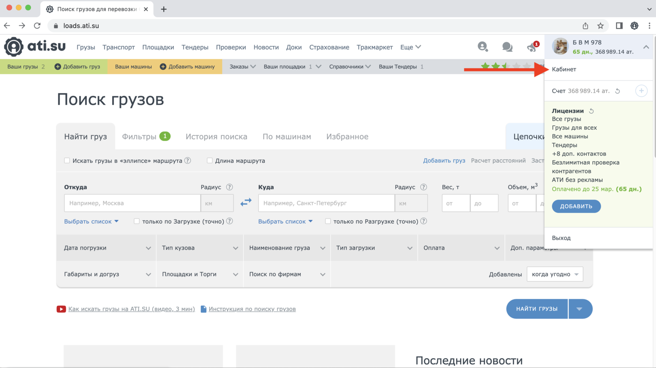Image resolution: width=656 pixels, height=368 pixels.
Task: Expand the Еще menu
Action: click(410, 47)
